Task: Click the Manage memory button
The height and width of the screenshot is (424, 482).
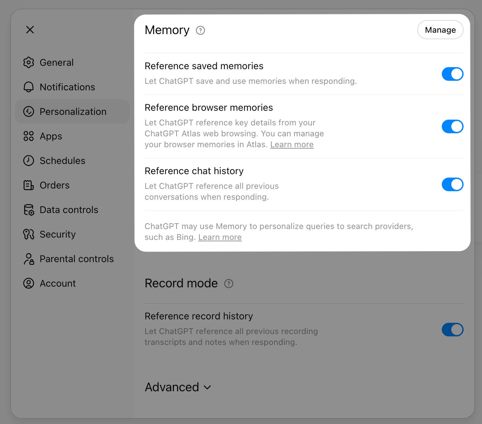Action: pos(440,30)
